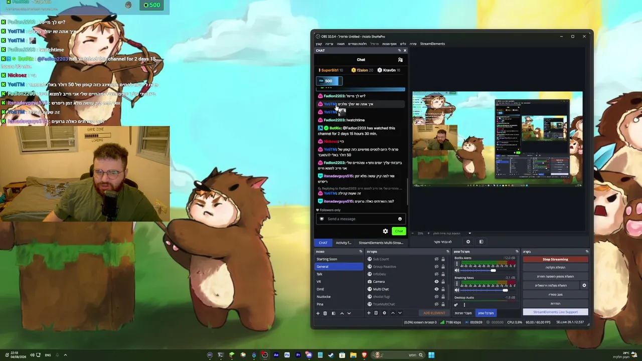Switch to Activity feed tab
Screen dimensions: 642x361
point(344,243)
